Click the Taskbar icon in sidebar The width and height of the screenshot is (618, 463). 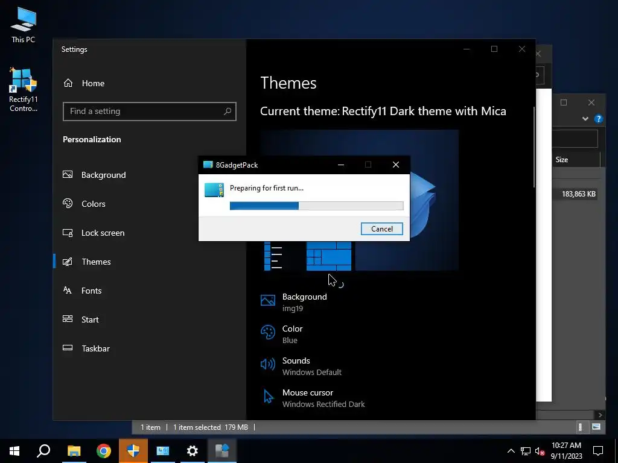(x=68, y=348)
